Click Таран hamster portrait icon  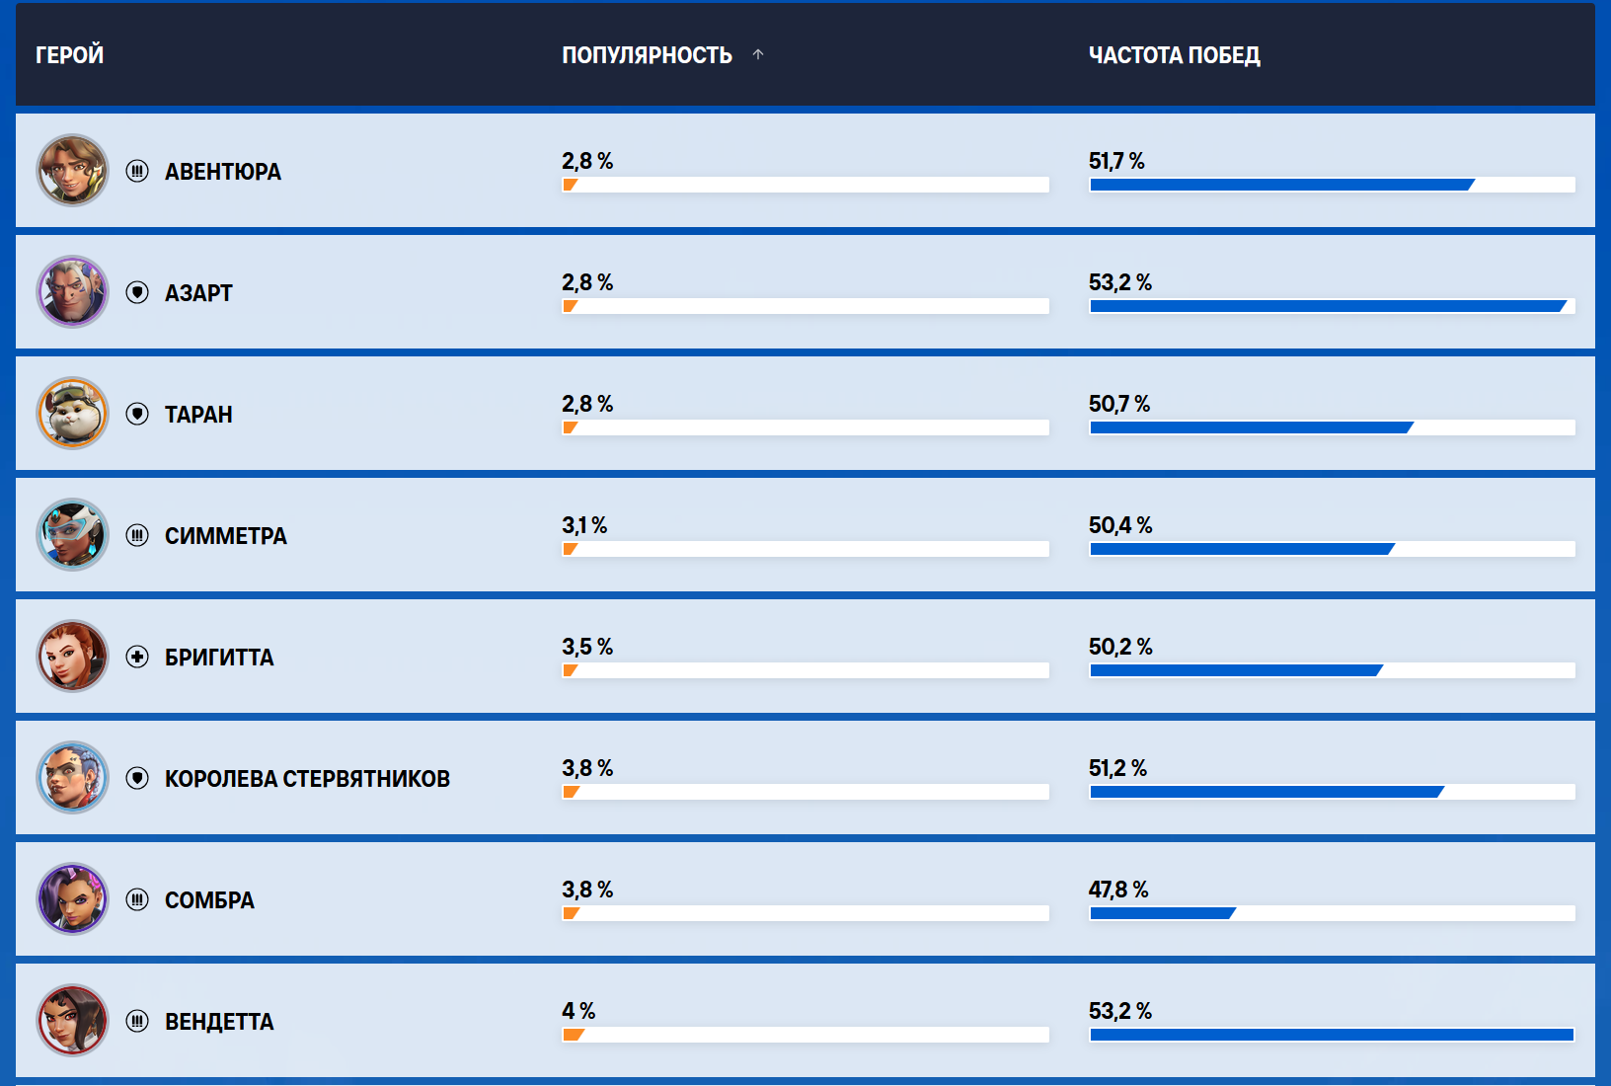[72, 414]
